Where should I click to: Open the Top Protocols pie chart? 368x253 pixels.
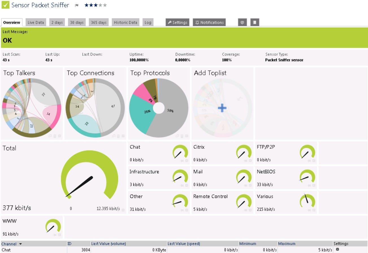coord(159,108)
